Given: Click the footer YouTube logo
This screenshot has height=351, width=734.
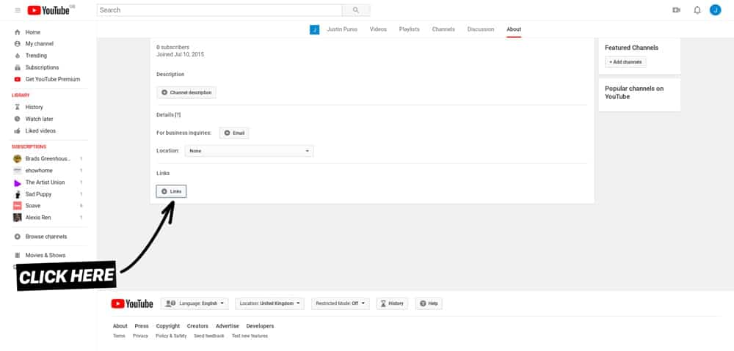Looking at the screenshot, I should tap(132, 304).
